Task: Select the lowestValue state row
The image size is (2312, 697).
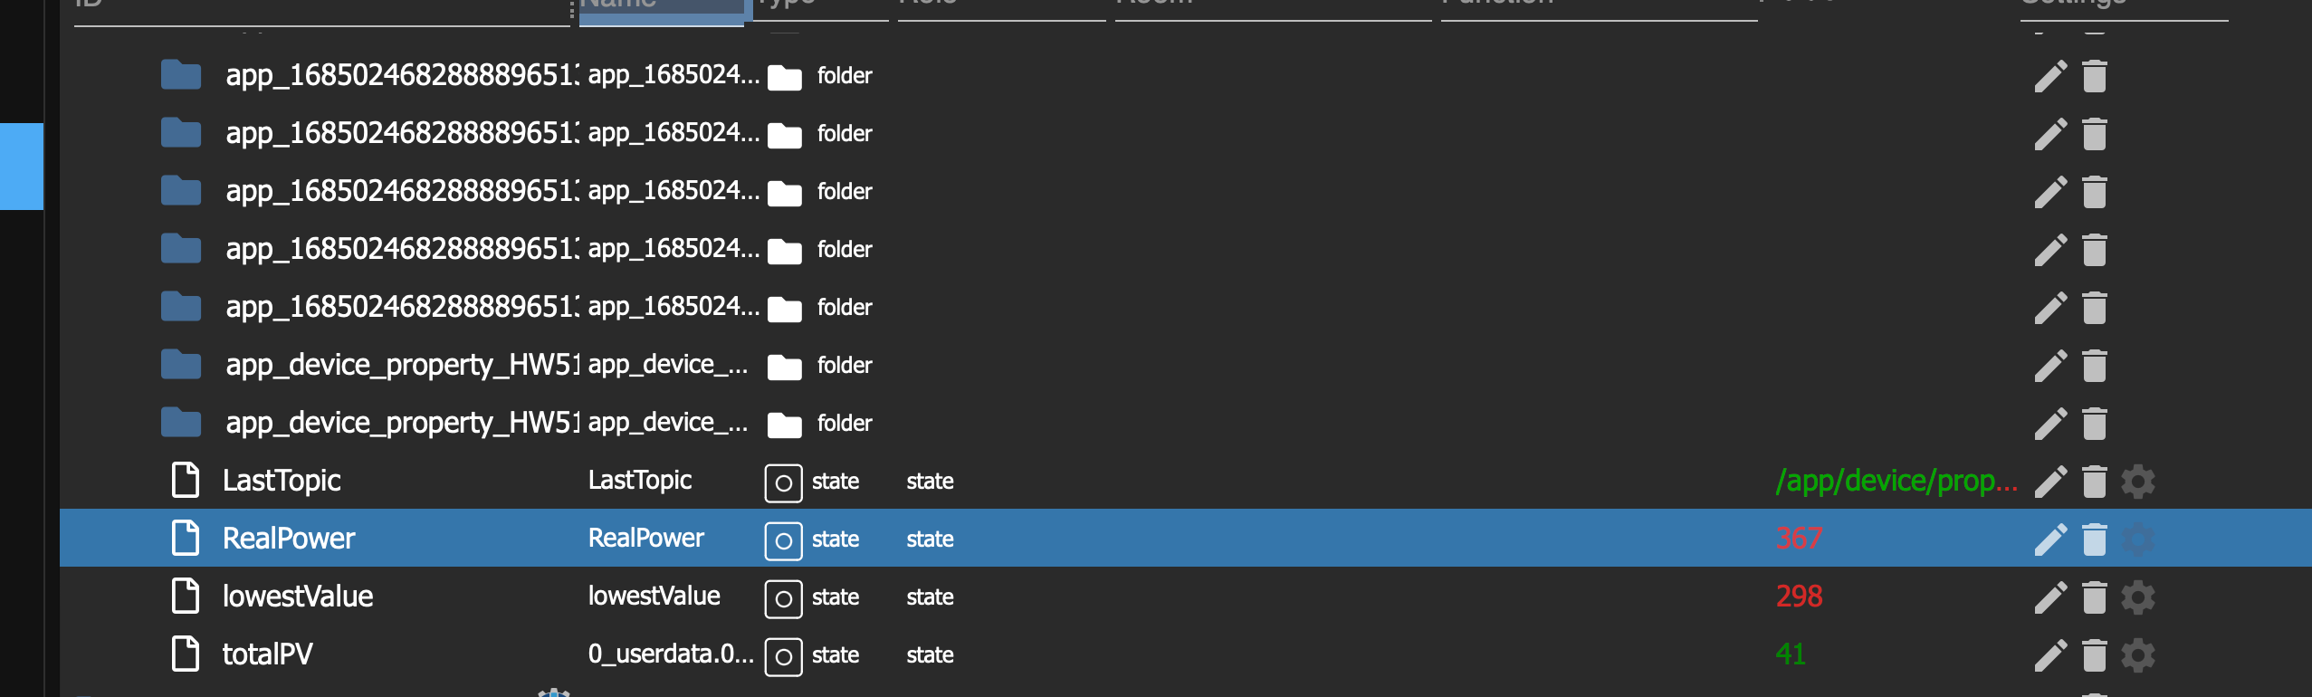Action: click(x=1186, y=597)
